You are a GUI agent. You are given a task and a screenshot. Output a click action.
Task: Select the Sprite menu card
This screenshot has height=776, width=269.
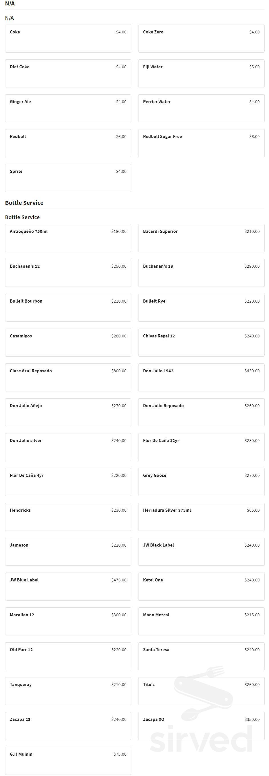68,178
